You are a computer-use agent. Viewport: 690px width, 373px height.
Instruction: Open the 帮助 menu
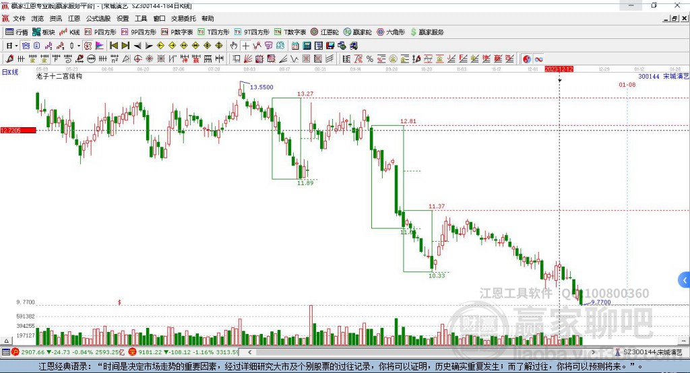[x=208, y=18]
